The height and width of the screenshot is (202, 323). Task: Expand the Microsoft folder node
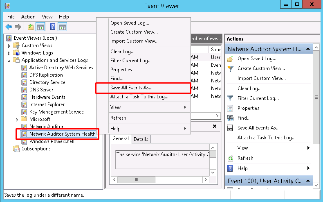pos(17,120)
